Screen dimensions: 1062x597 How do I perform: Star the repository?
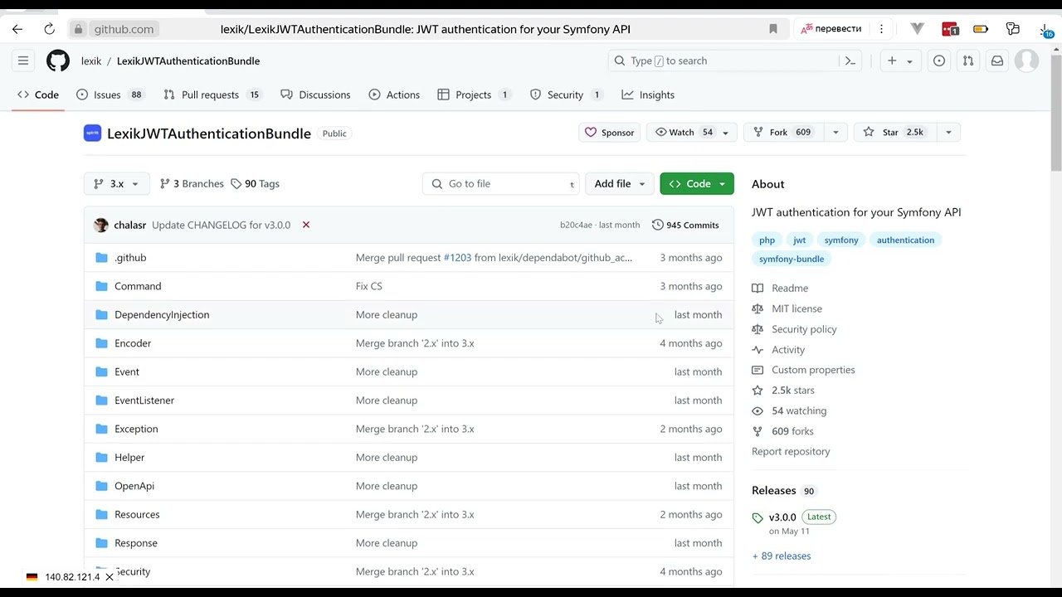894,133
